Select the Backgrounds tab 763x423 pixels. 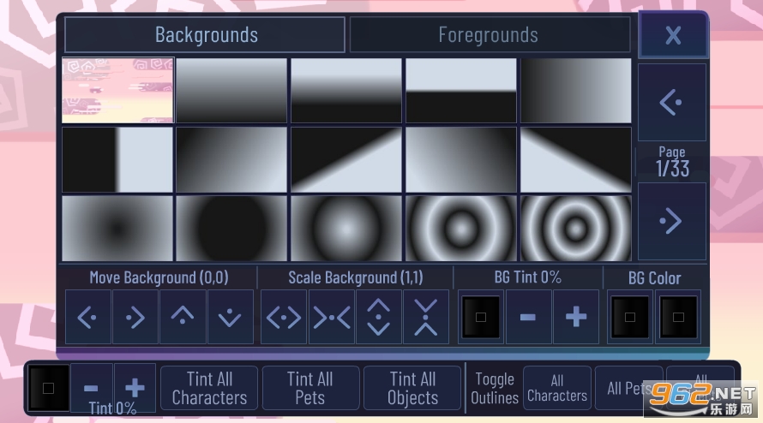(x=205, y=34)
